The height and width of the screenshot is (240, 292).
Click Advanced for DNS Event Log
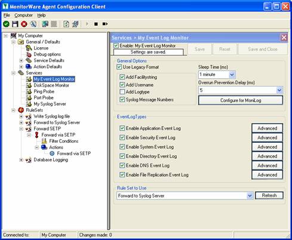pos(267,165)
